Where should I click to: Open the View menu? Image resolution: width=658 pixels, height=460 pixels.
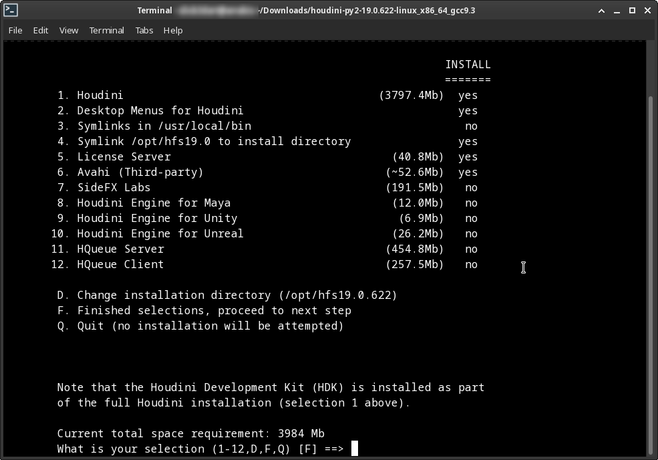click(x=68, y=30)
